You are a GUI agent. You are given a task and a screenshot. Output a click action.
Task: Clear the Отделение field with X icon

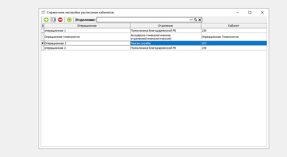[x=200, y=20]
